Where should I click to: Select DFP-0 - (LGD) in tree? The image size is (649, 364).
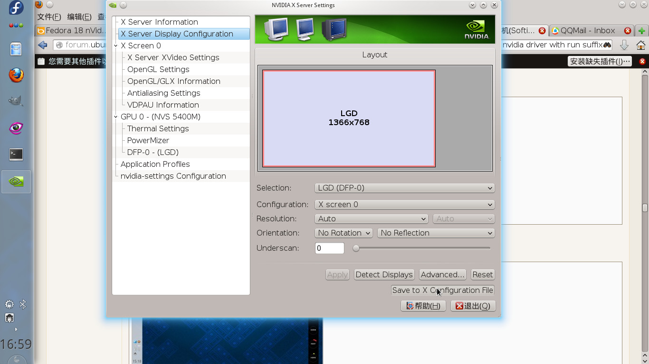[x=153, y=153]
